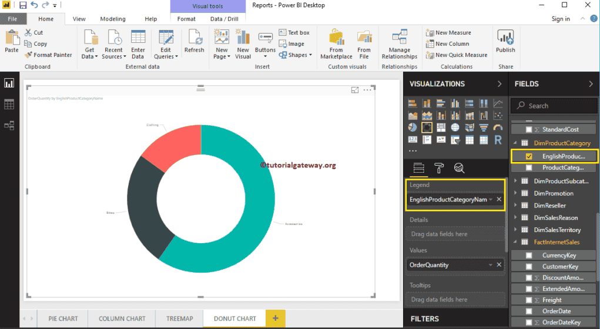Select the scatter chart visualization
The height and width of the screenshot is (329, 600).
(x=498, y=115)
